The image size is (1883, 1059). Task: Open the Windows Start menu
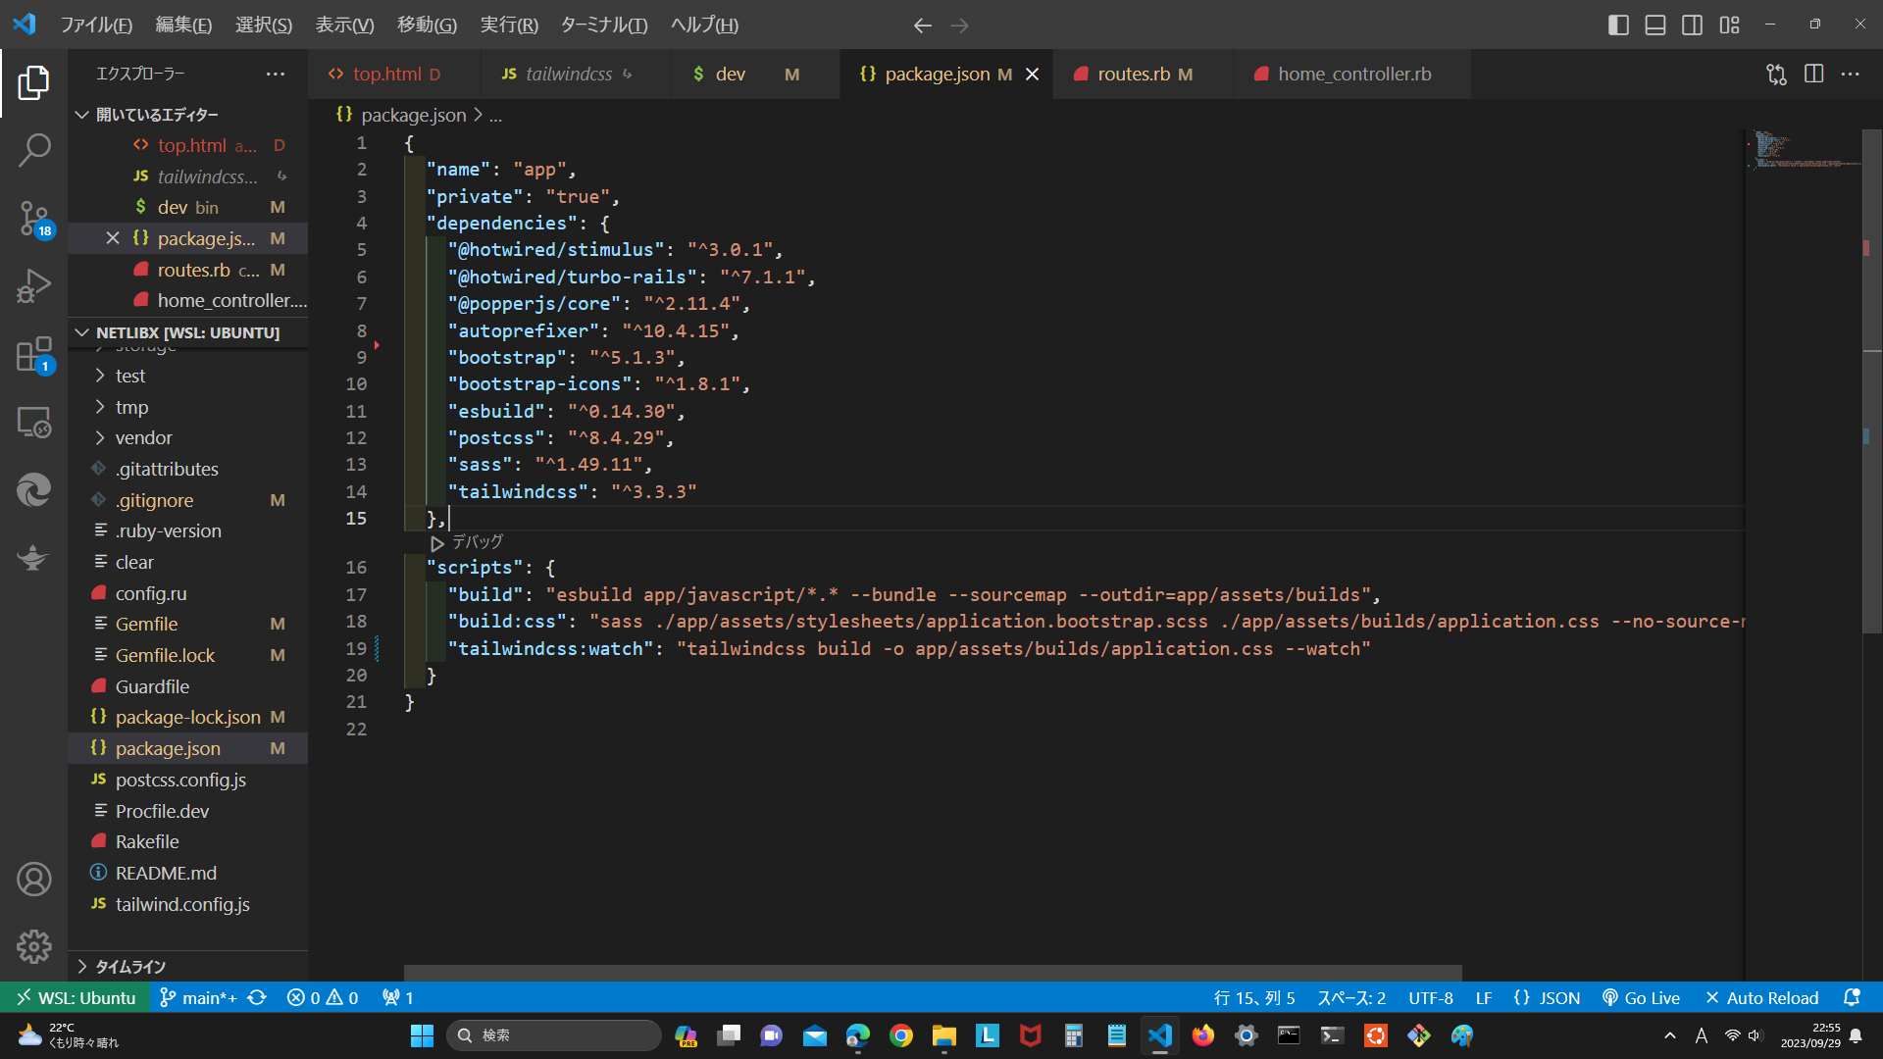click(422, 1035)
